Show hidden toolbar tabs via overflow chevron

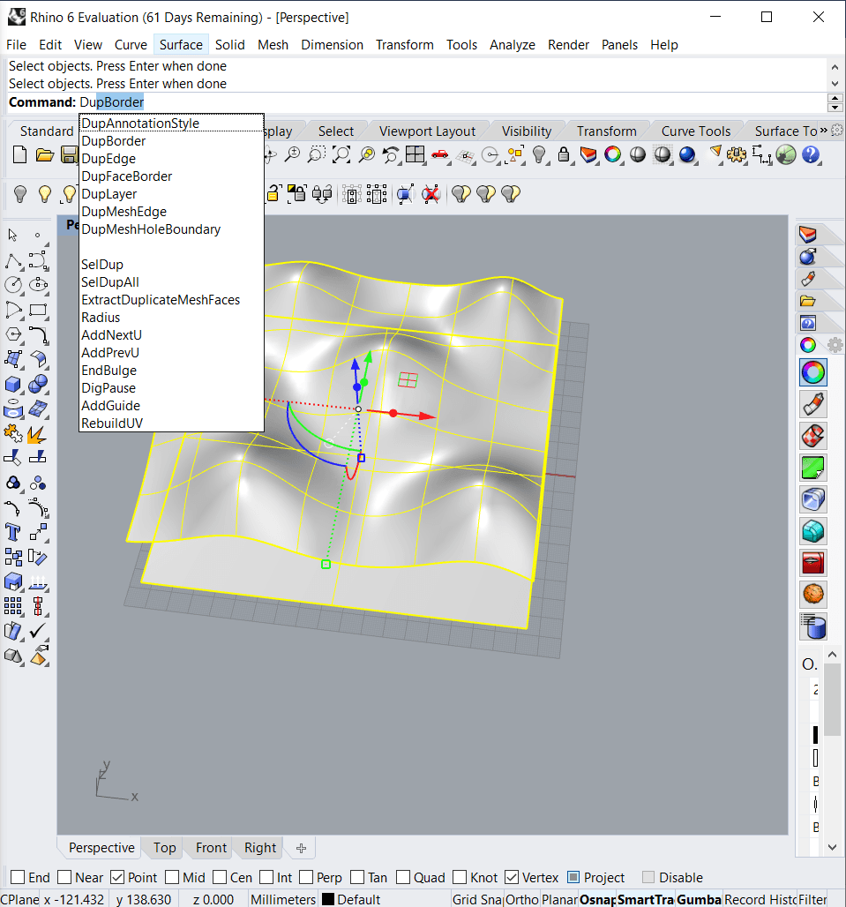point(824,131)
